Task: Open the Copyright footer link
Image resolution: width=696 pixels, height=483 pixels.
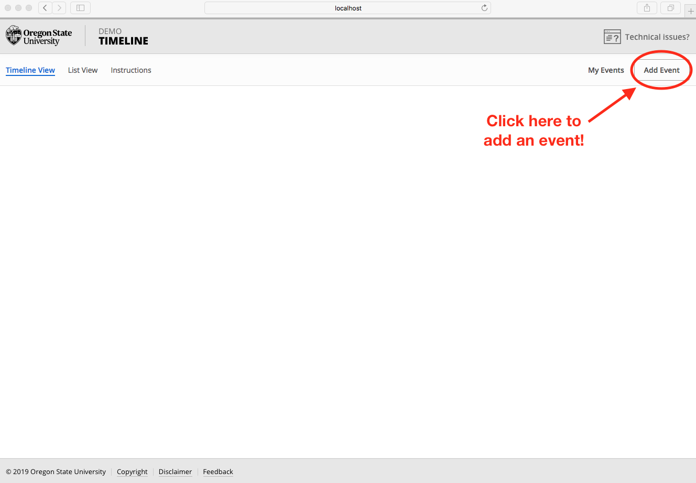Action: pyautogui.click(x=132, y=471)
